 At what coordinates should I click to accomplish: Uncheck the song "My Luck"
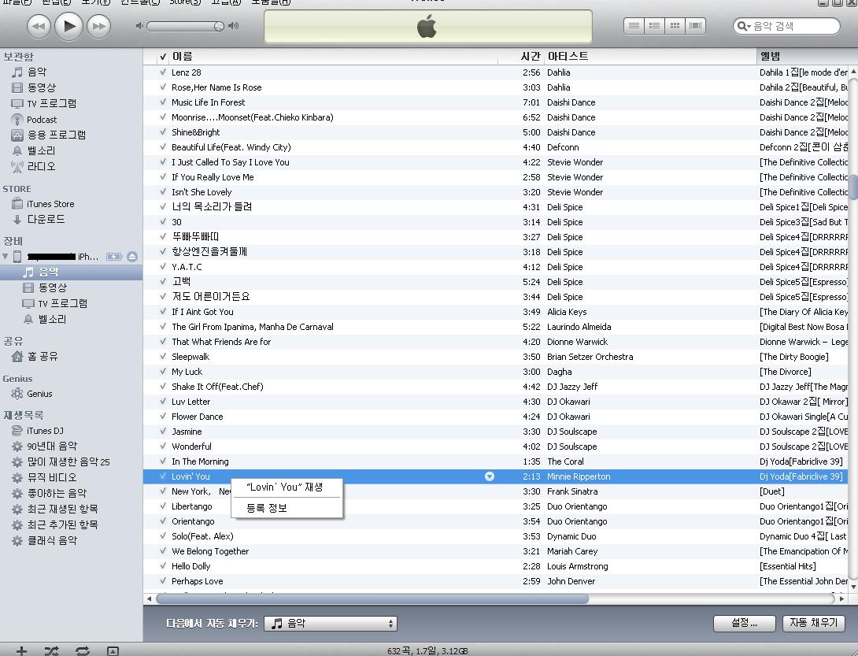163,372
